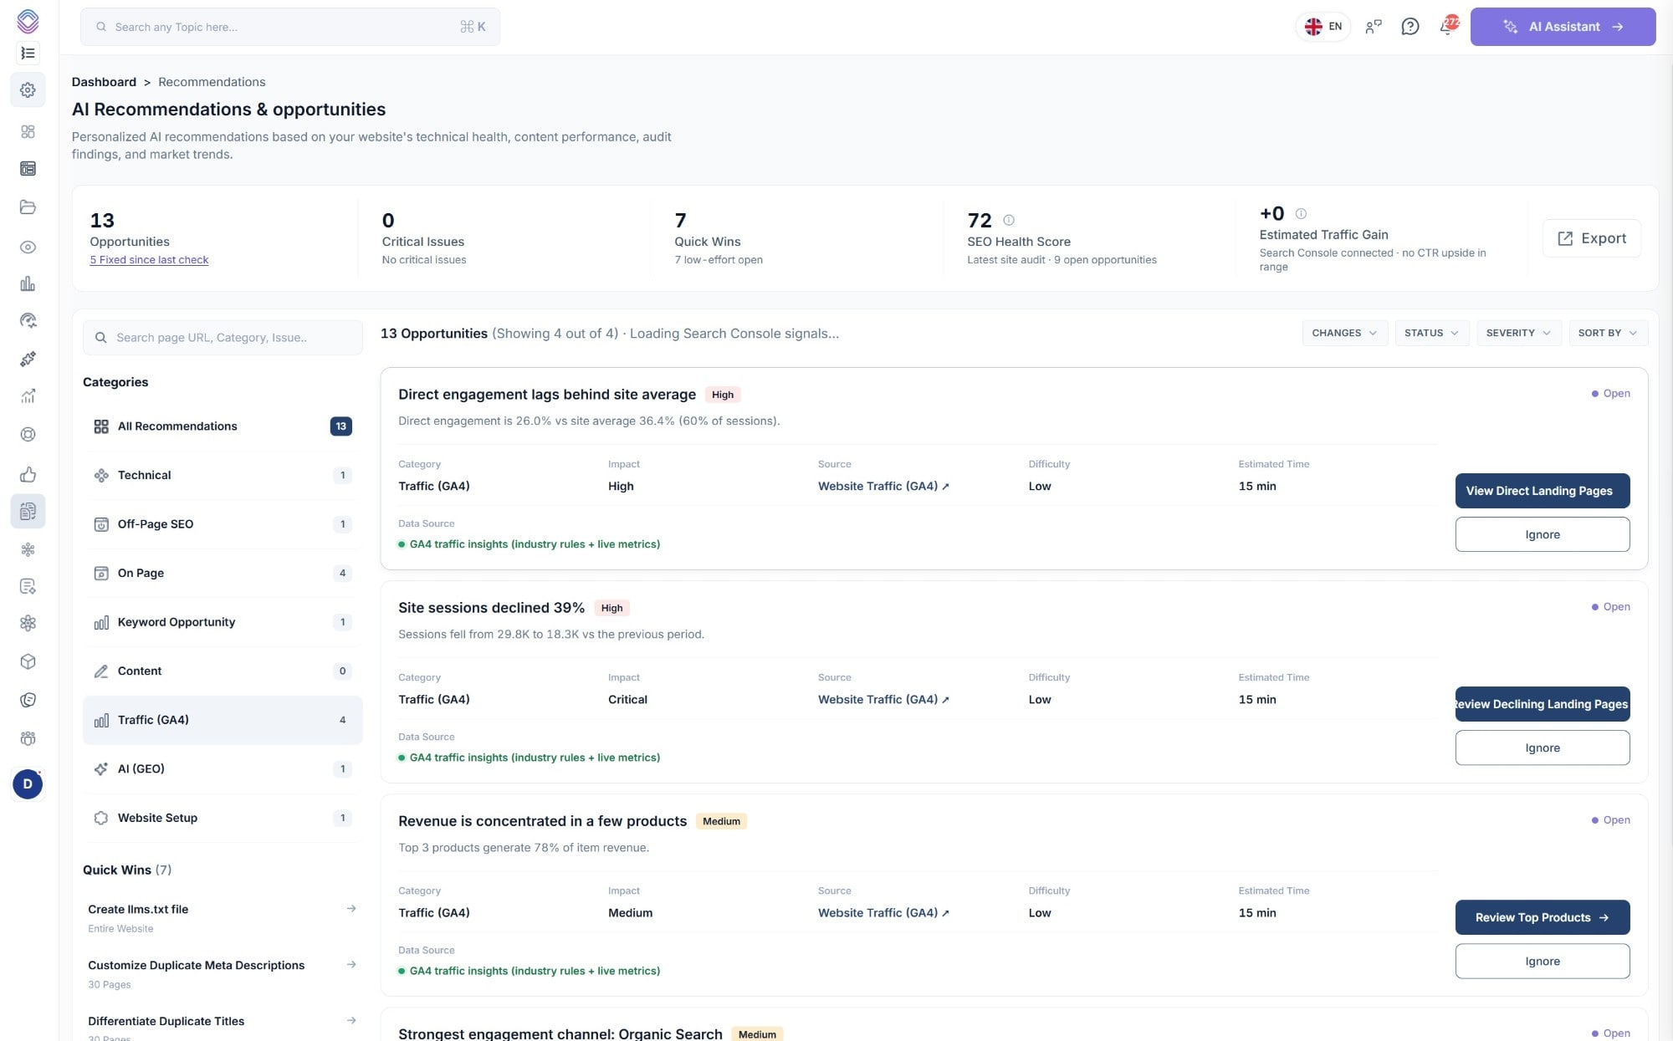
Task: Open Customize Duplicate Meta Descriptions quick win
Action: click(223, 973)
